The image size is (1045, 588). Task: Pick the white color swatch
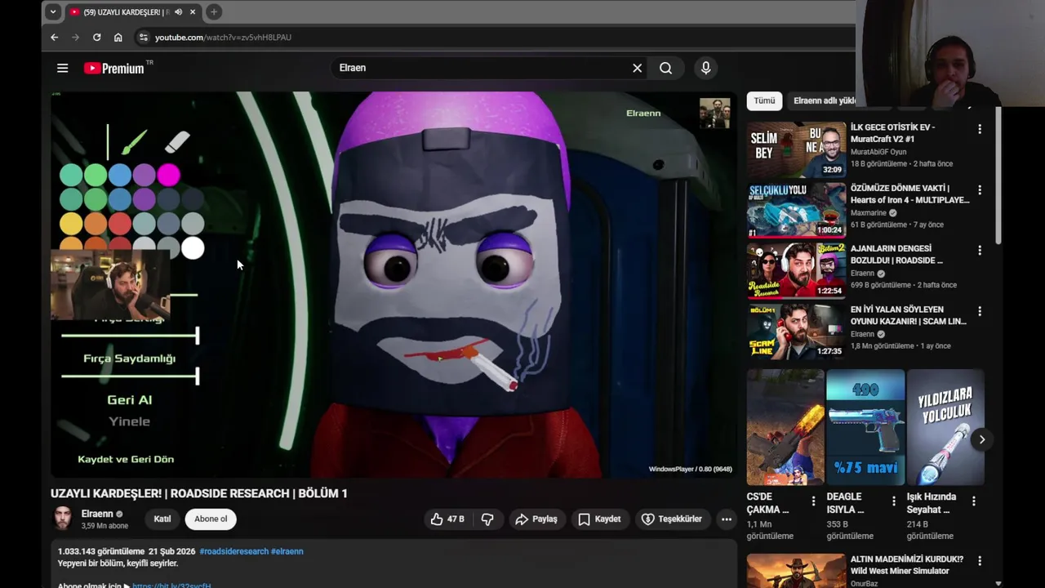[x=193, y=248]
